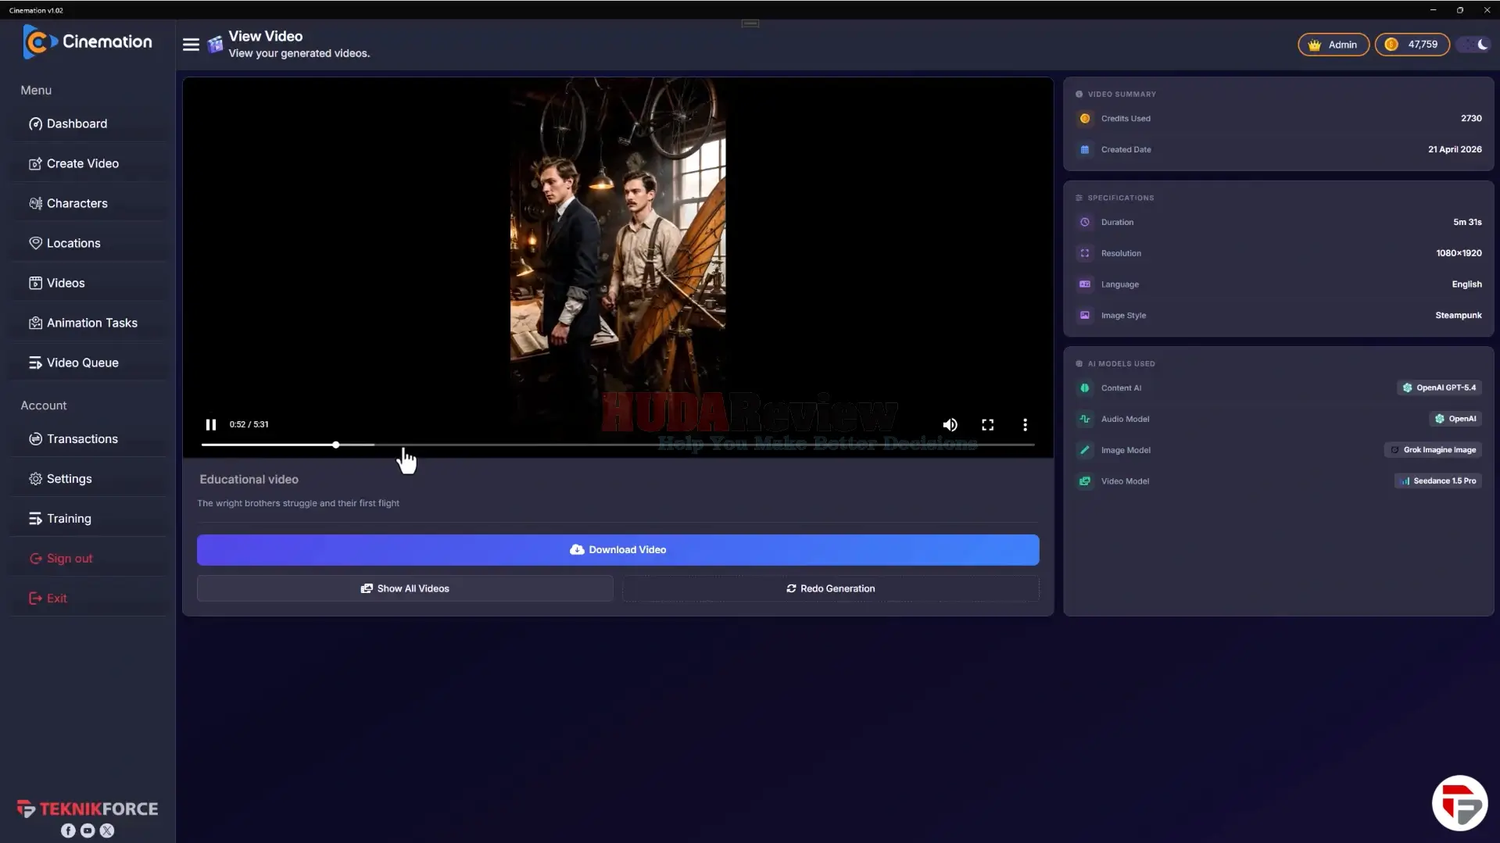Open the Teknikforce round logo badge
The image size is (1500, 843).
click(1459, 803)
